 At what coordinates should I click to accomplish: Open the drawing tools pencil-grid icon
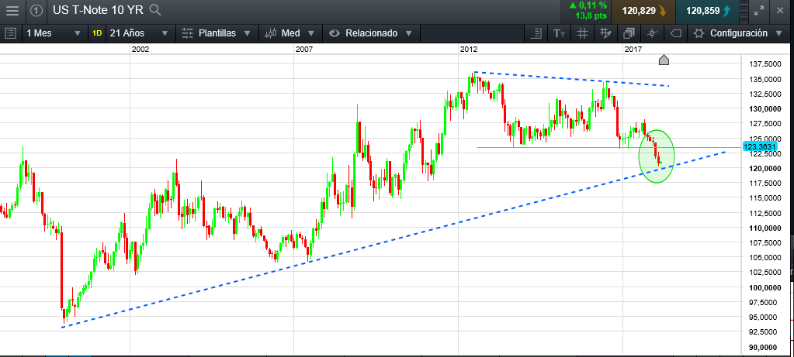(x=605, y=34)
